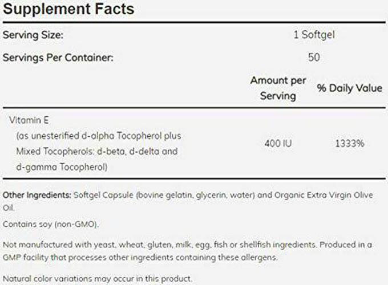Screen dimensions: 388x285
Task: Click the % Daily Value column header
Action: coord(349,88)
